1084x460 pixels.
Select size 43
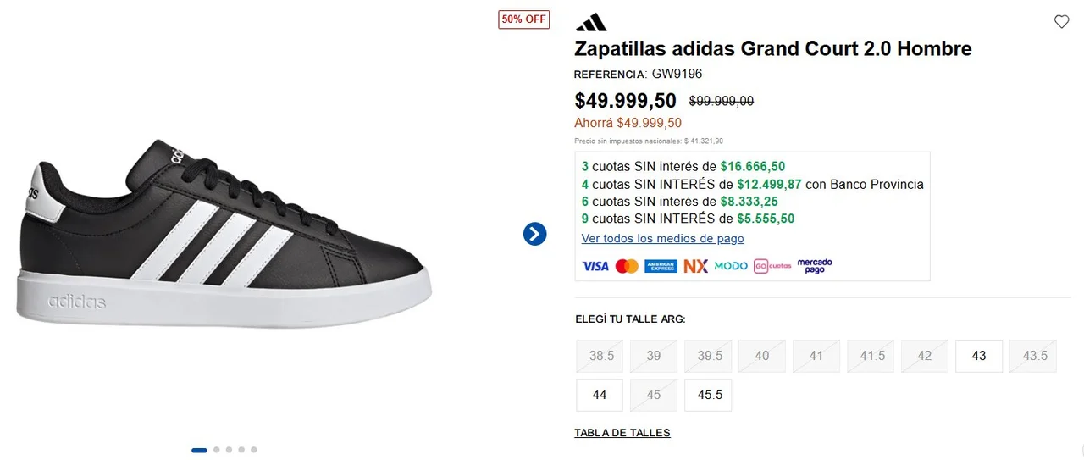click(x=979, y=356)
